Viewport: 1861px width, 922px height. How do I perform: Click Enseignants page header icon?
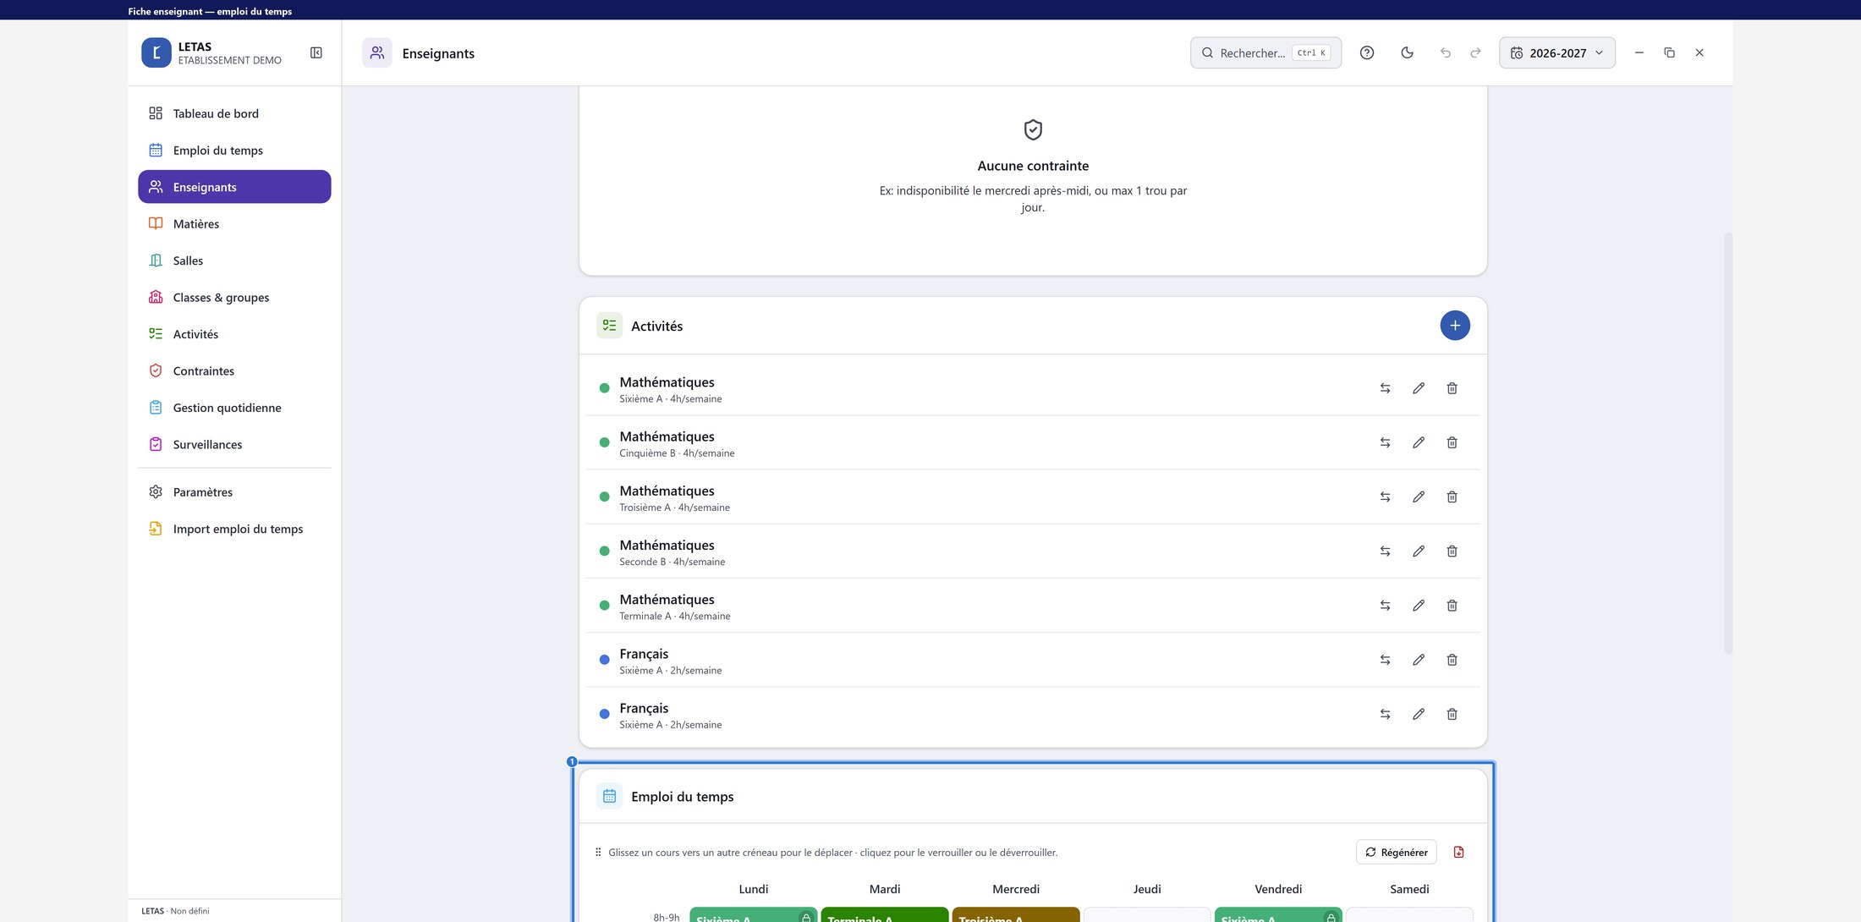[377, 52]
